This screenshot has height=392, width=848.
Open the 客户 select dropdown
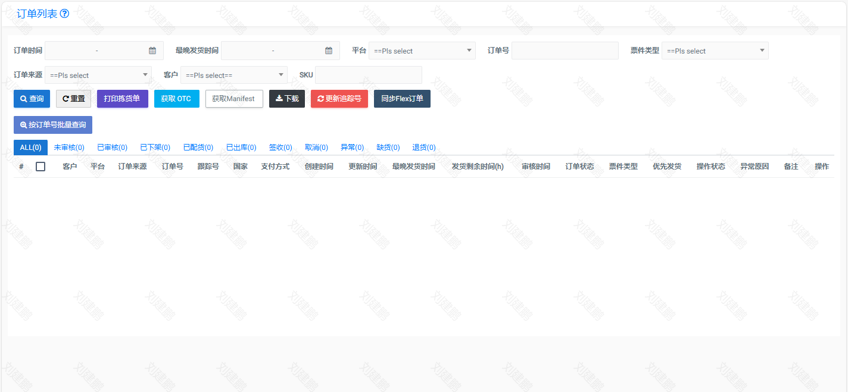pyautogui.click(x=233, y=75)
